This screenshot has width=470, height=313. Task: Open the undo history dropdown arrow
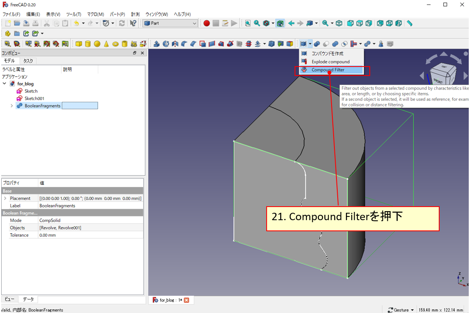(83, 23)
